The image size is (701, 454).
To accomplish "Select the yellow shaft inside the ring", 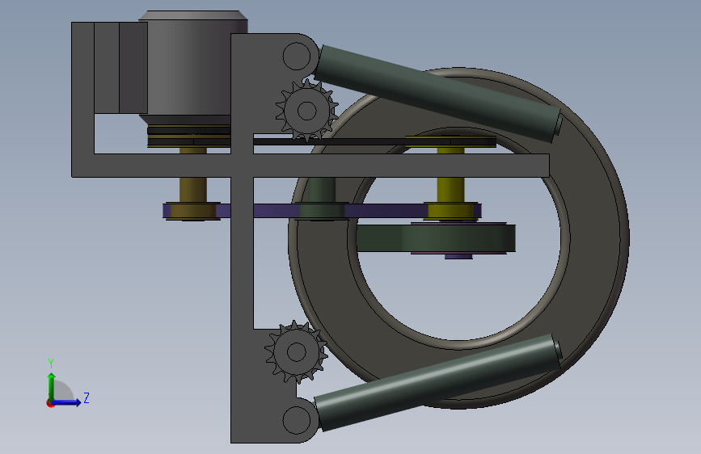I will 450,190.
